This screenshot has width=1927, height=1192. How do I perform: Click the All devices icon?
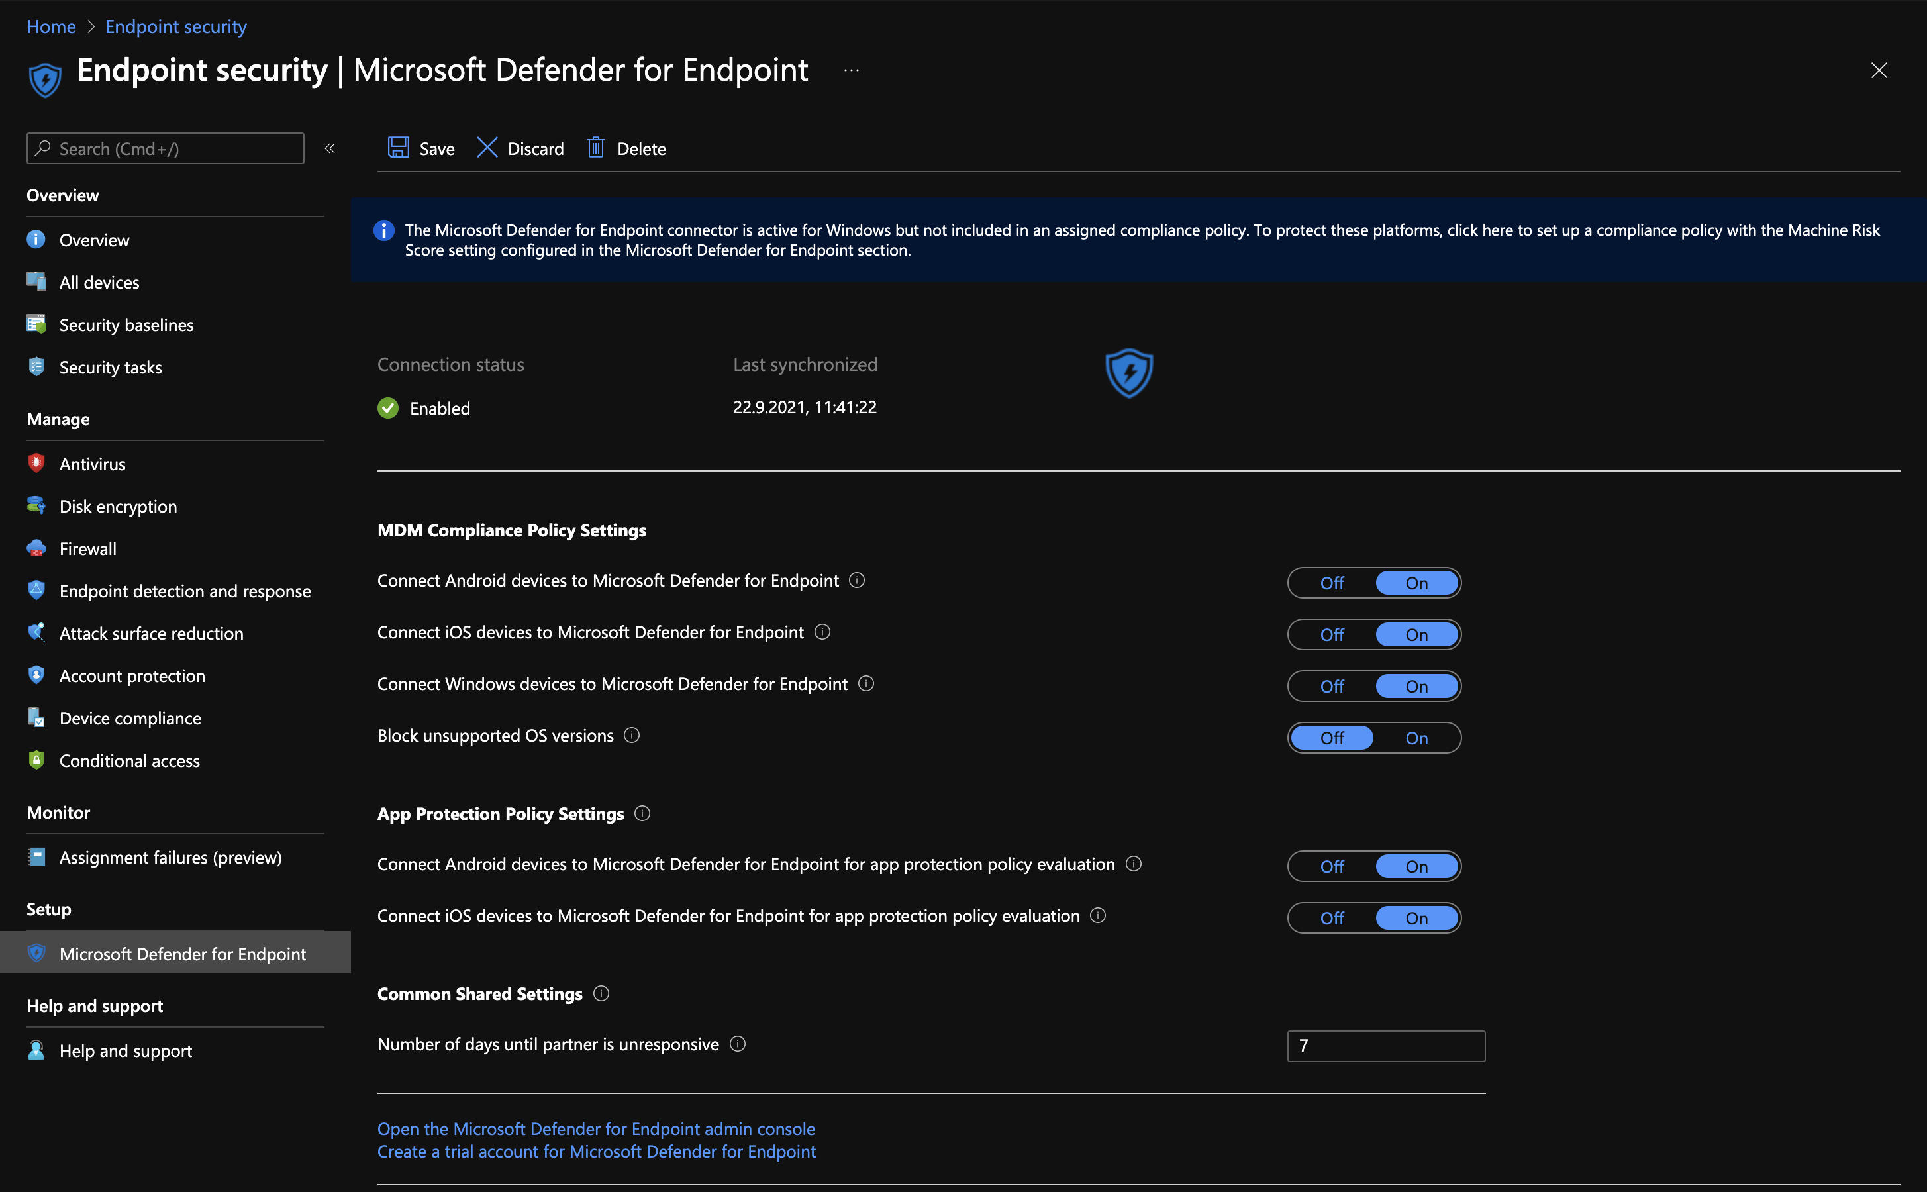[36, 281]
